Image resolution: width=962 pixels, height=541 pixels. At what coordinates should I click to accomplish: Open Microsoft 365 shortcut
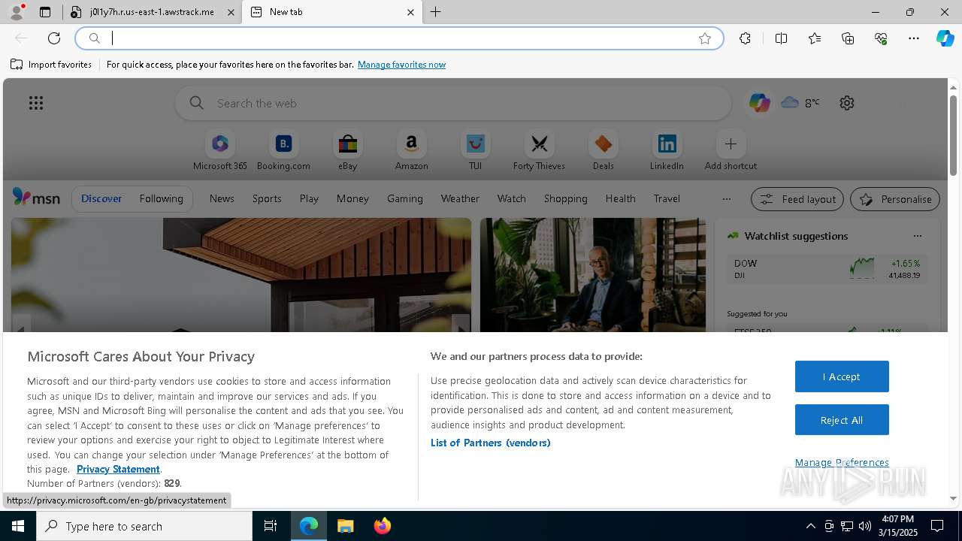click(220, 151)
